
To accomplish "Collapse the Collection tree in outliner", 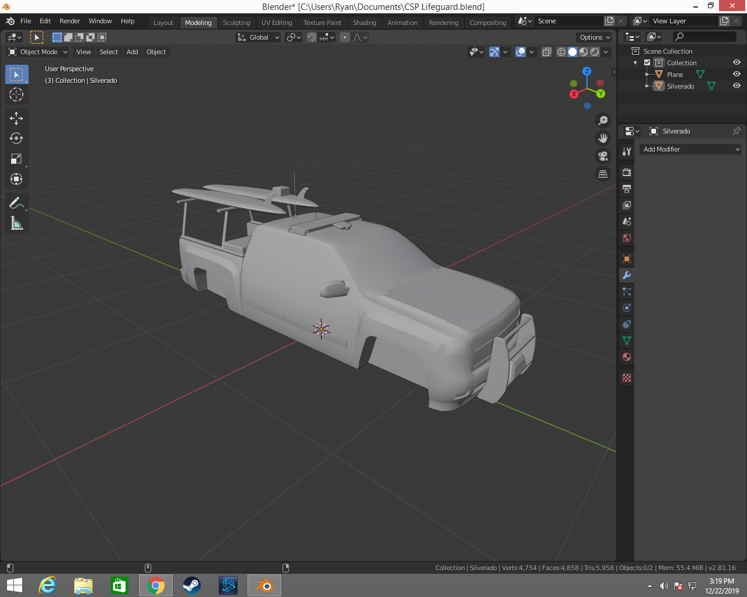I will click(636, 63).
